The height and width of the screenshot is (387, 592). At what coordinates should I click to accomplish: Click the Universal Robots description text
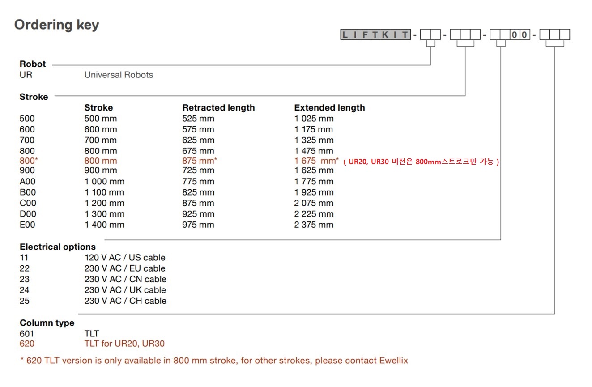click(119, 75)
